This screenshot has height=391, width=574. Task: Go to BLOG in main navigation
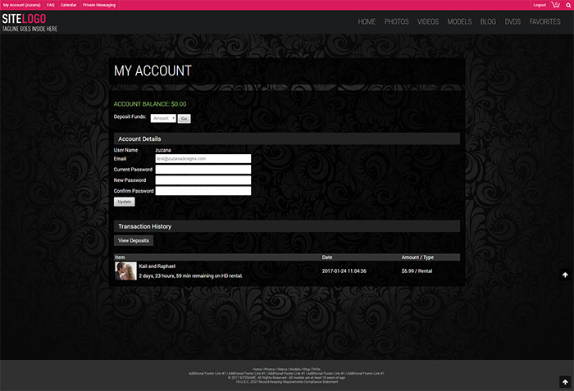488,22
